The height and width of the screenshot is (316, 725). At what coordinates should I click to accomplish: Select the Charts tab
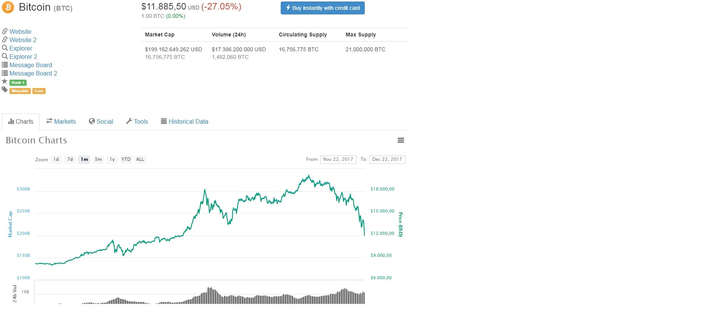pyautogui.click(x=21, y=121)
